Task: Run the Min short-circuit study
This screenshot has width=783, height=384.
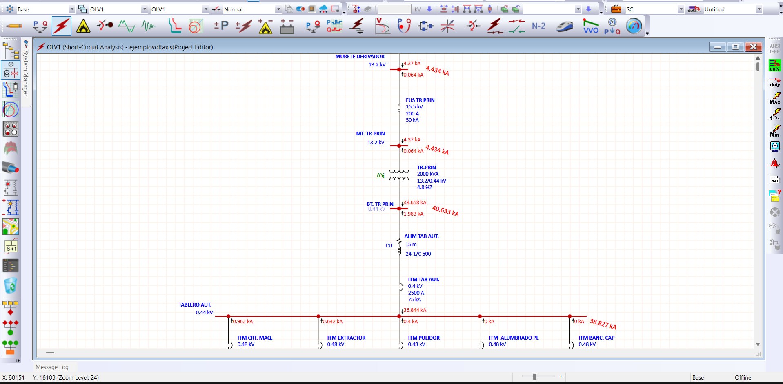Action: point(775,130)
